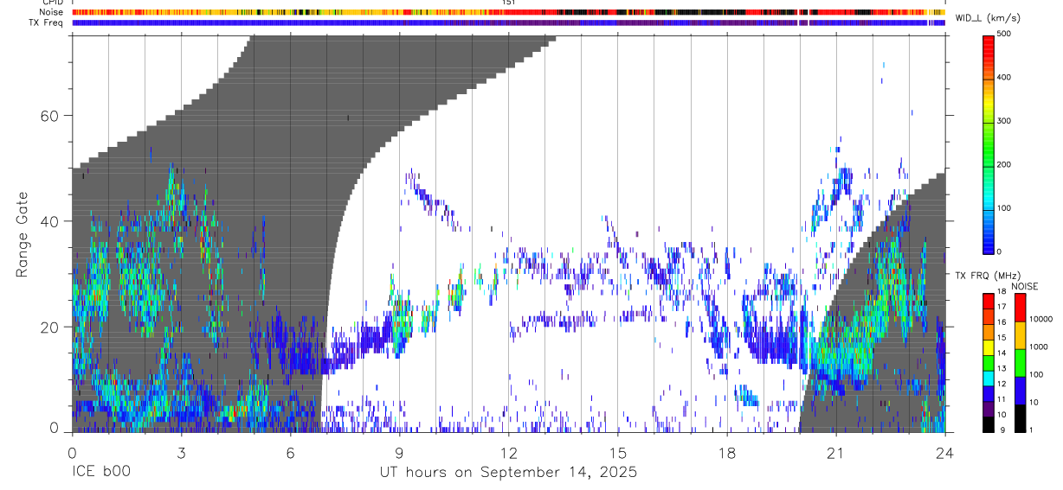Click the 'NOISE' legend title
The image size is (1063, 490).
tap(1023, 286)
